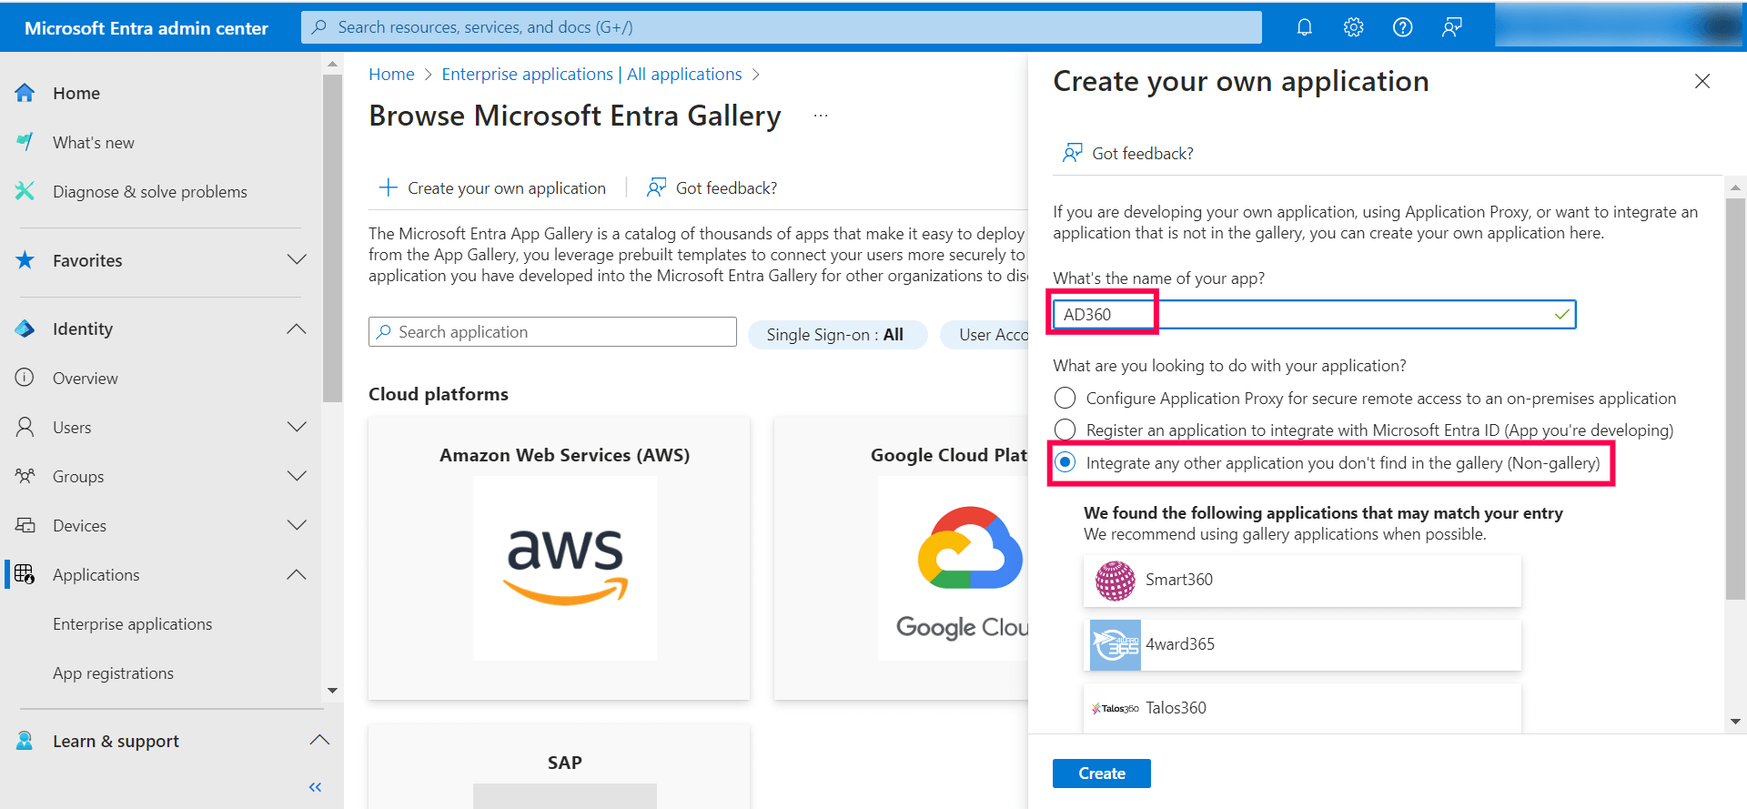This screenshot has height=809, width=1747.
Task: Collapse sidebar using the double-chevron icon
Action: tap(315, 787)
